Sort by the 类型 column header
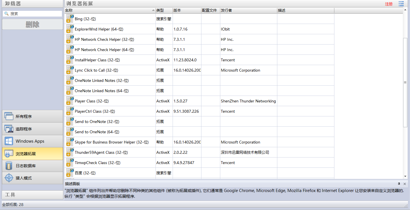The height and width of the screenshot is (210, 410). [164, 10]
